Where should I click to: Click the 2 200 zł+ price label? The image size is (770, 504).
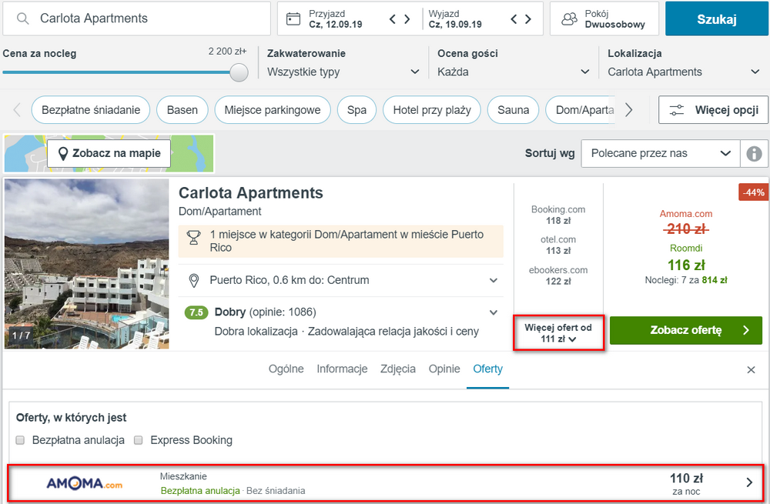pos(227,51)
